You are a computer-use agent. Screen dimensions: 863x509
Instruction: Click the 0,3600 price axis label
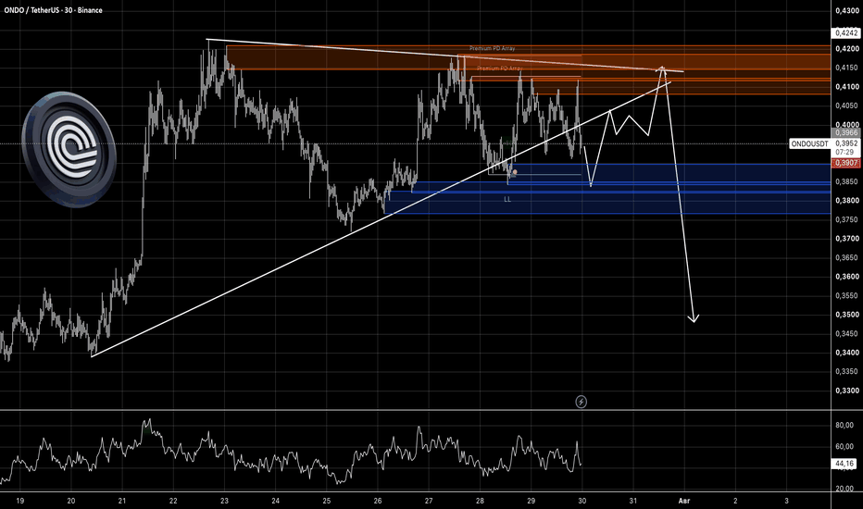pos(846,276)
